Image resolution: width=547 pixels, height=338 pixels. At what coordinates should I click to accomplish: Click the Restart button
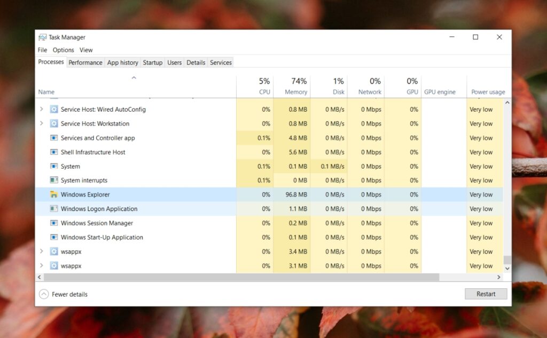click(x=486, y=294)
